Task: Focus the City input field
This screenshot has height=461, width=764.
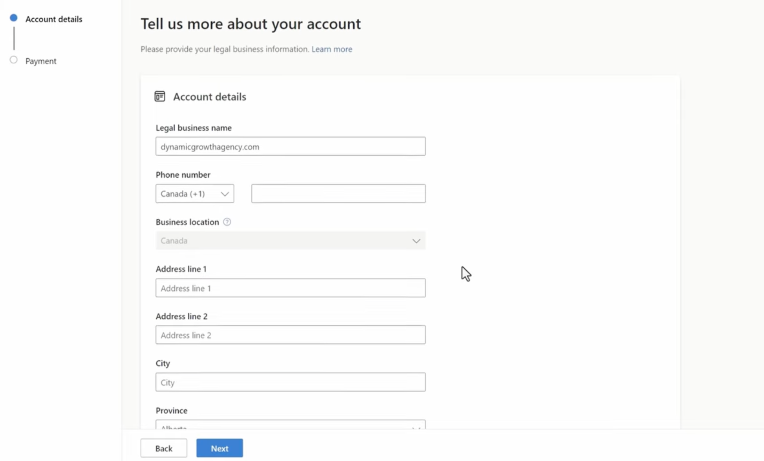Action: coord(290,382)
